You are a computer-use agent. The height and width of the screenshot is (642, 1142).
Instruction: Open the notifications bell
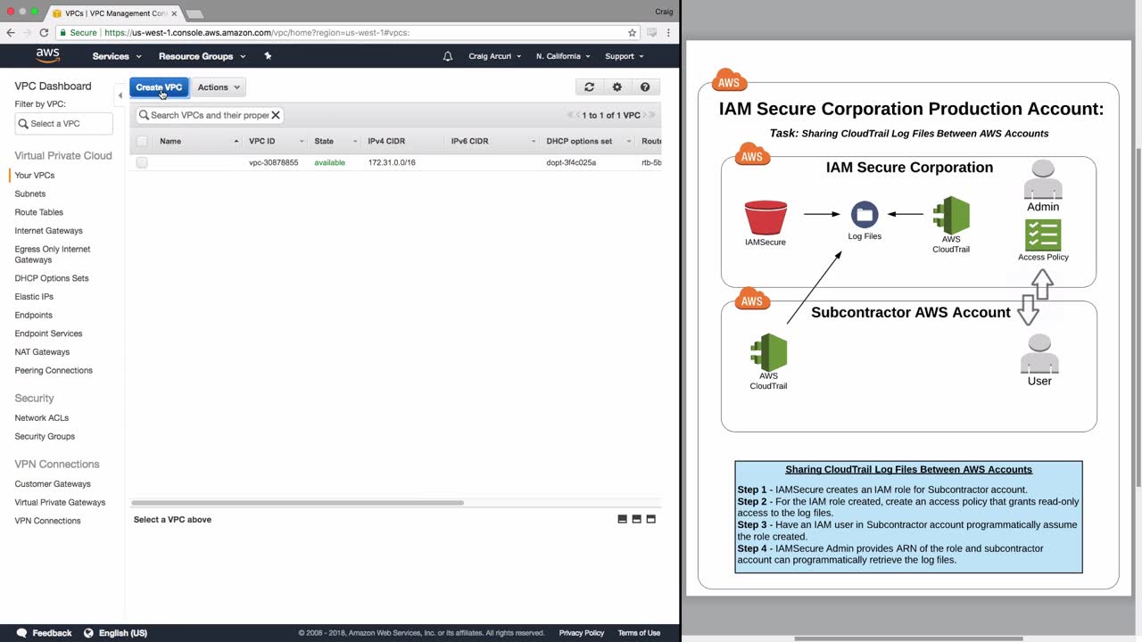(x=448, y=56)
